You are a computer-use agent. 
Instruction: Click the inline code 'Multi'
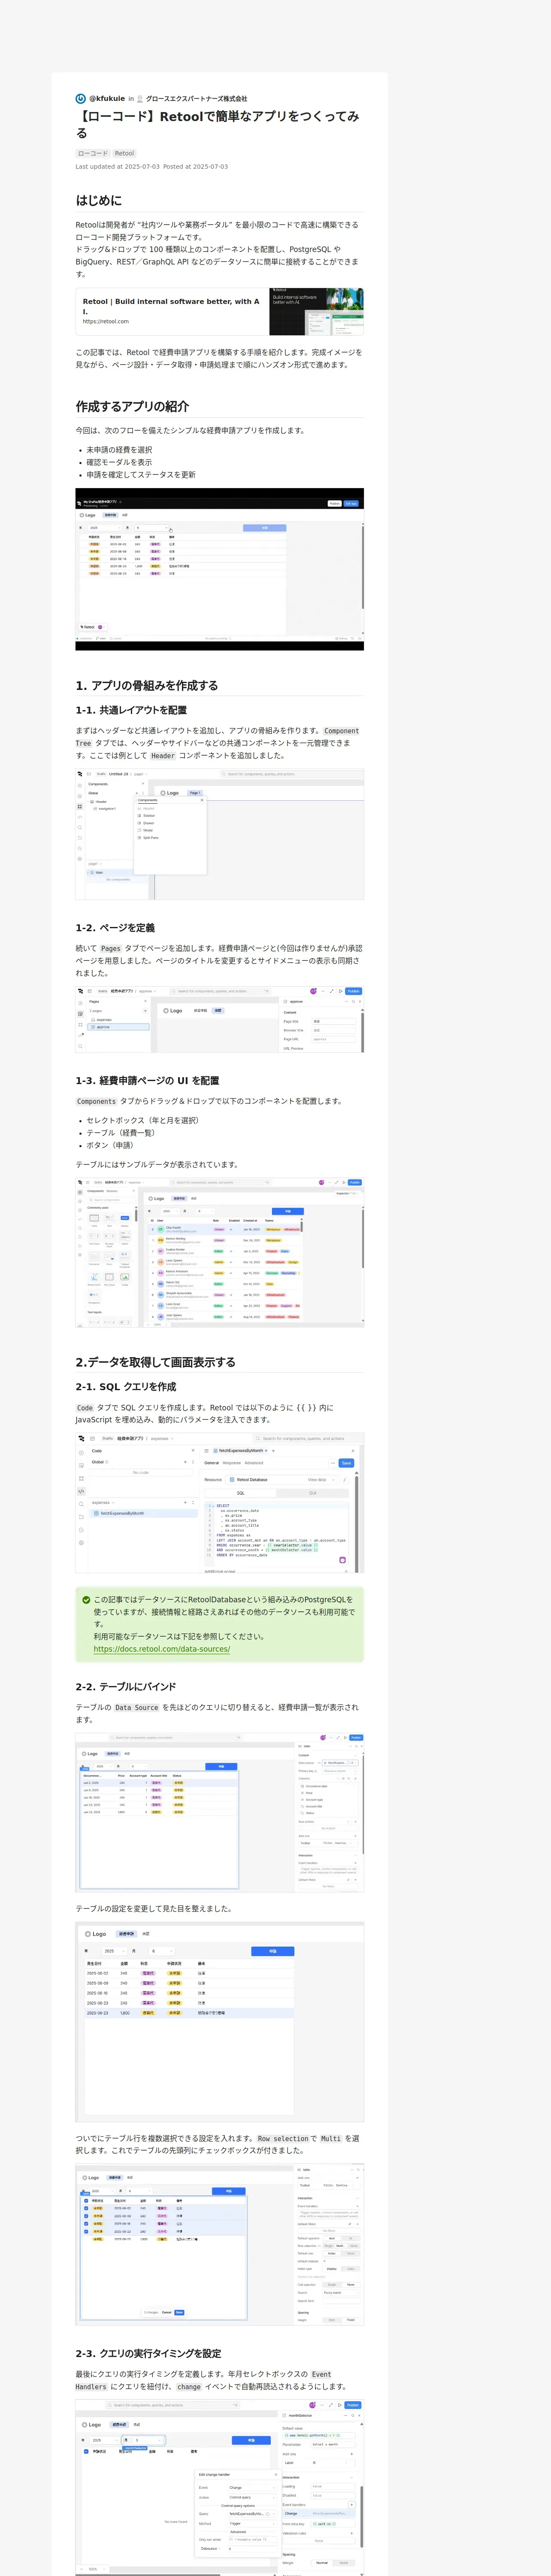click(x=331, y=2139)
